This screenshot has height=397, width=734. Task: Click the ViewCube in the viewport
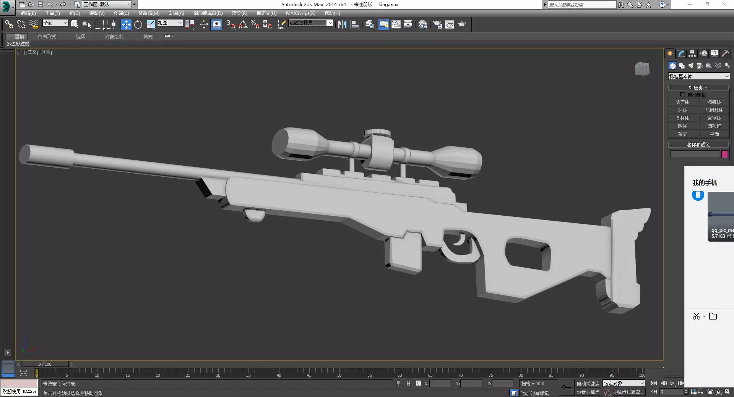642,69
